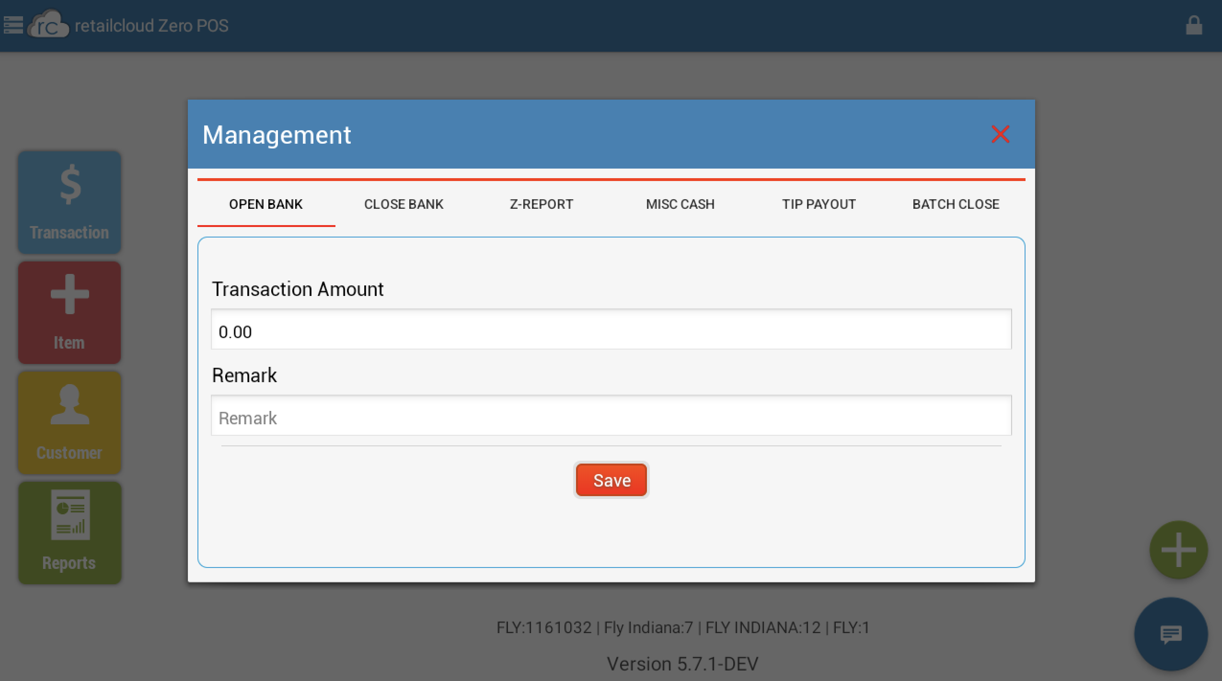Screen dimensions: 1222x681
Task: Switch to the BATCH CLOSE tab
Action: pos(956,204)
